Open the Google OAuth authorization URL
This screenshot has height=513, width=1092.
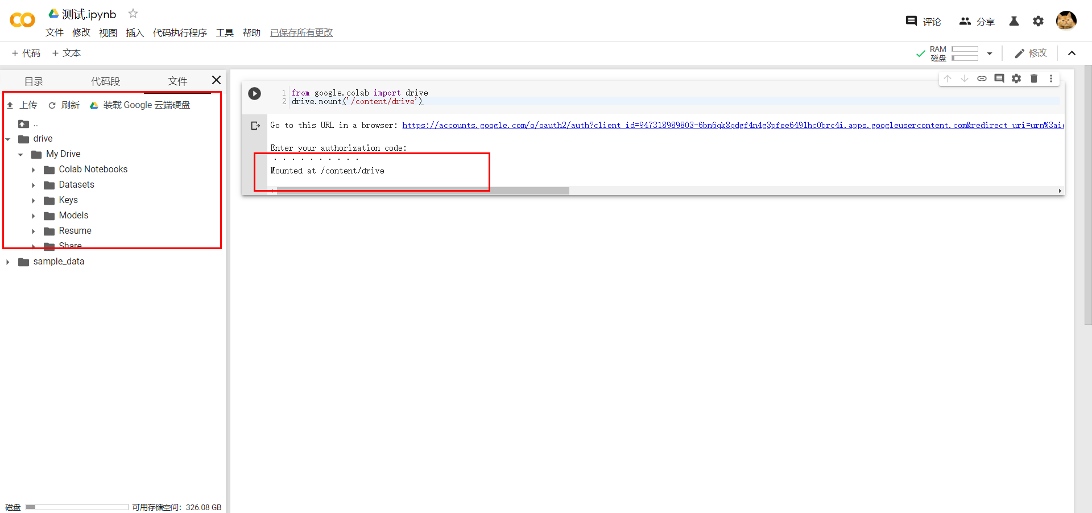733,125
